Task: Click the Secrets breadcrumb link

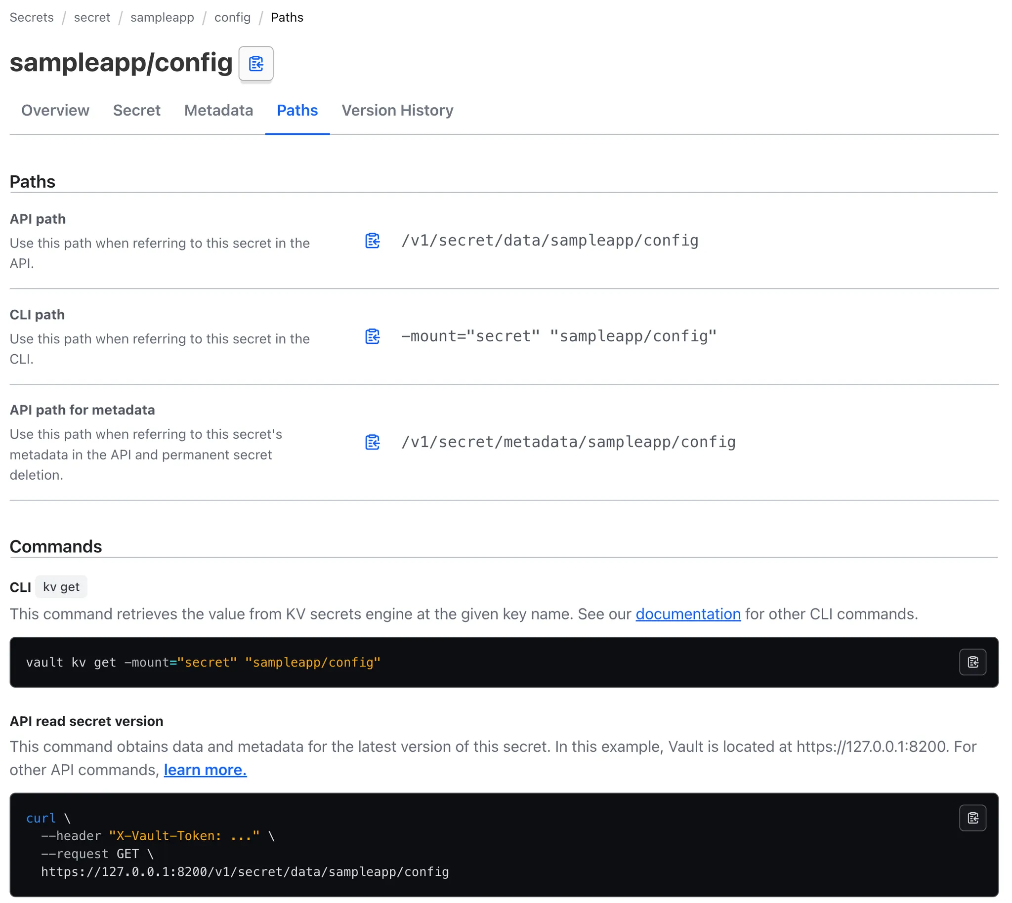Action: (x=32, y=17)
